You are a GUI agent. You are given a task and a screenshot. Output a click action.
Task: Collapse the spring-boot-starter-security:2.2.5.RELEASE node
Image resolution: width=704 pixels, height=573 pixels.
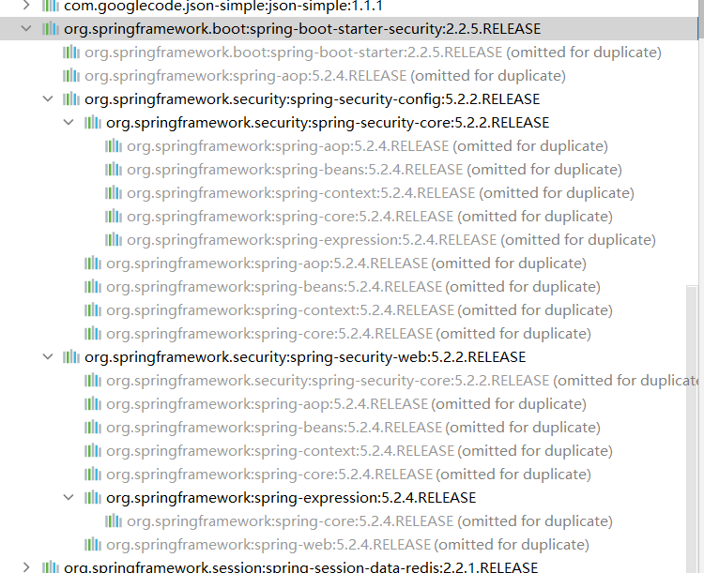[x=26, y=29]
